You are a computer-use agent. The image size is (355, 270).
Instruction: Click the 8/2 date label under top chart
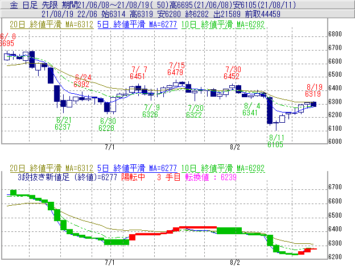(235, 147)
